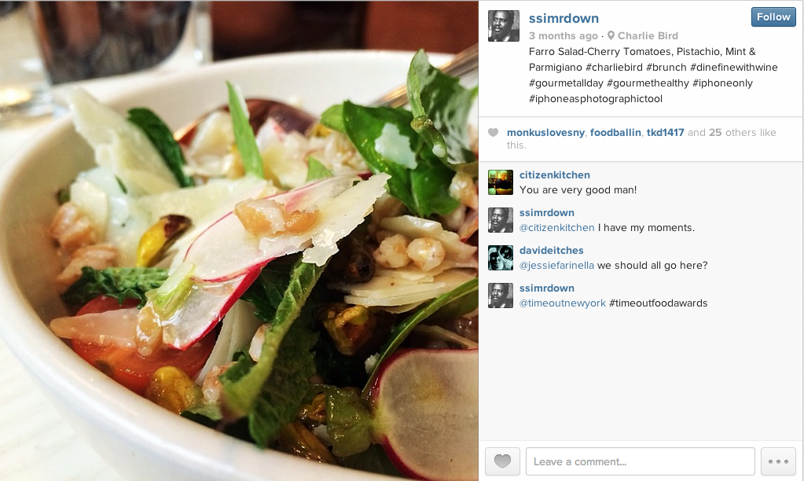Focus the Leave a comment field
Image resolution: width=804 pixels, height=481 pixels.
point(641,461)
